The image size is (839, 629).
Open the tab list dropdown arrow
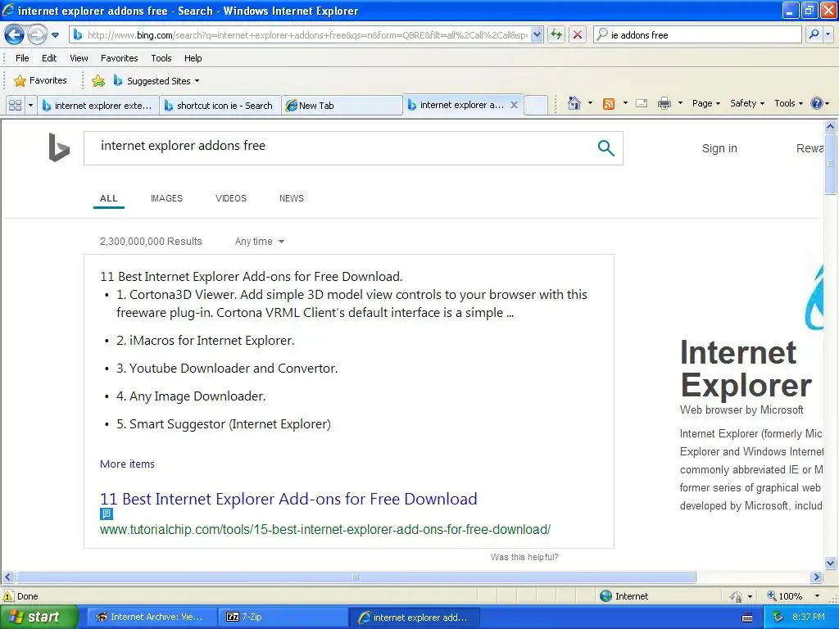point(30,106)
